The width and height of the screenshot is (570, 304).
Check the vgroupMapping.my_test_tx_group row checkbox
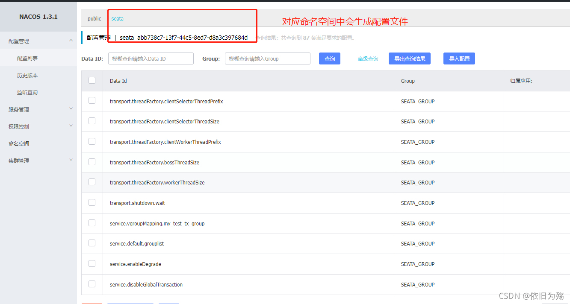(x=92, y=223)
